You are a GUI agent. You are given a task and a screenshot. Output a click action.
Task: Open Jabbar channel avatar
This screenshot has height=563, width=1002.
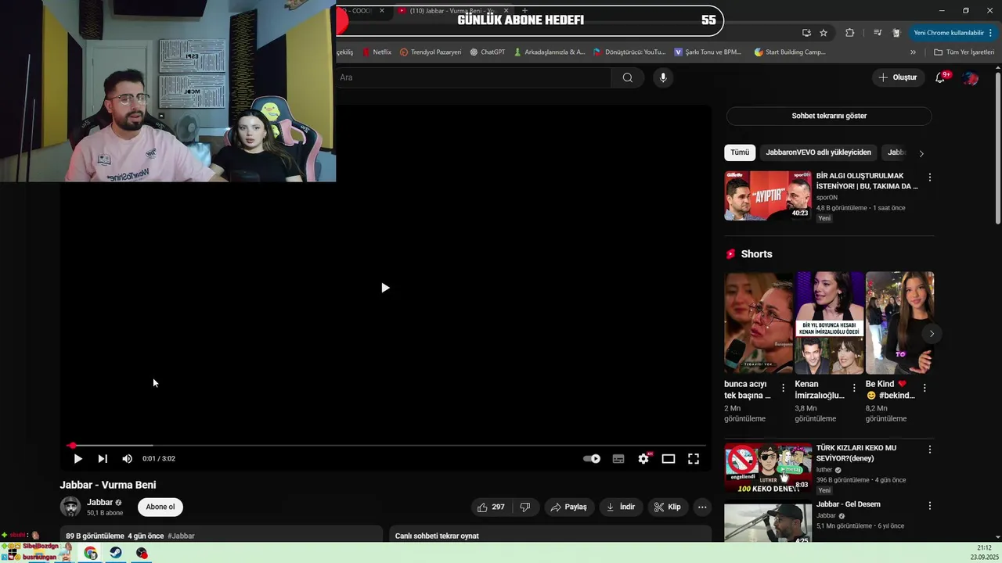click(70, 507)
